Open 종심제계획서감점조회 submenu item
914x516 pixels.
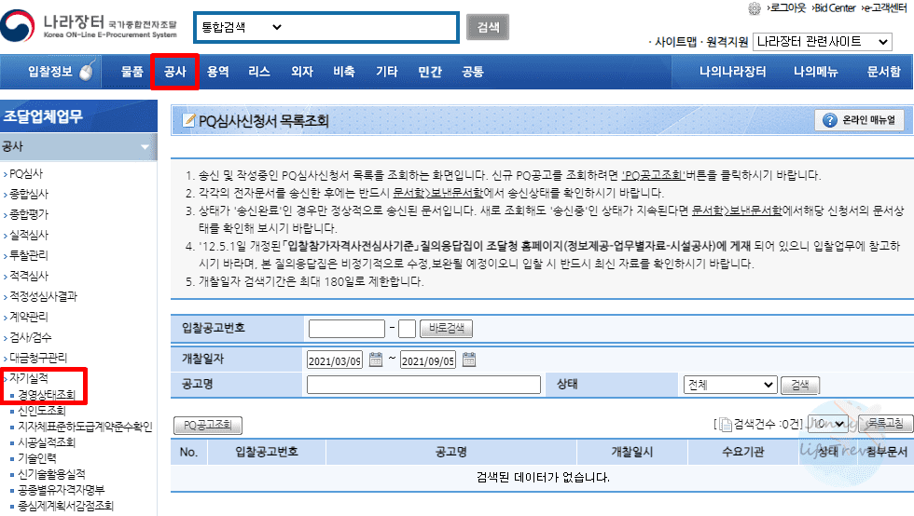[x=66, y=506]
